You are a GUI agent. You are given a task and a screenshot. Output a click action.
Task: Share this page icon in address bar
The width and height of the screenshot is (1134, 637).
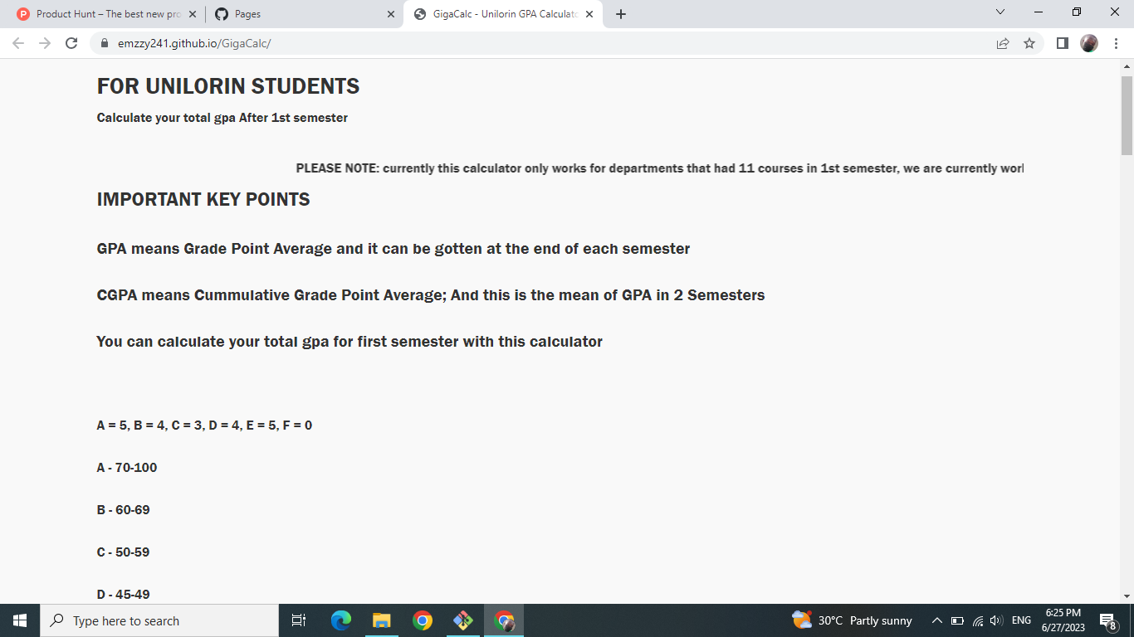point(1003,43)
